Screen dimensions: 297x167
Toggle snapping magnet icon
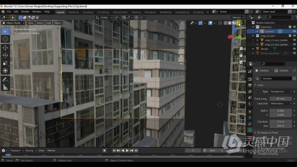[124, 18]
